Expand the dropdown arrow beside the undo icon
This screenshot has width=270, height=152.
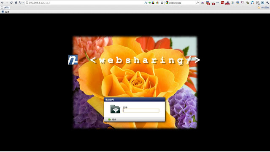pyautogui.click(x=23, y=3)
